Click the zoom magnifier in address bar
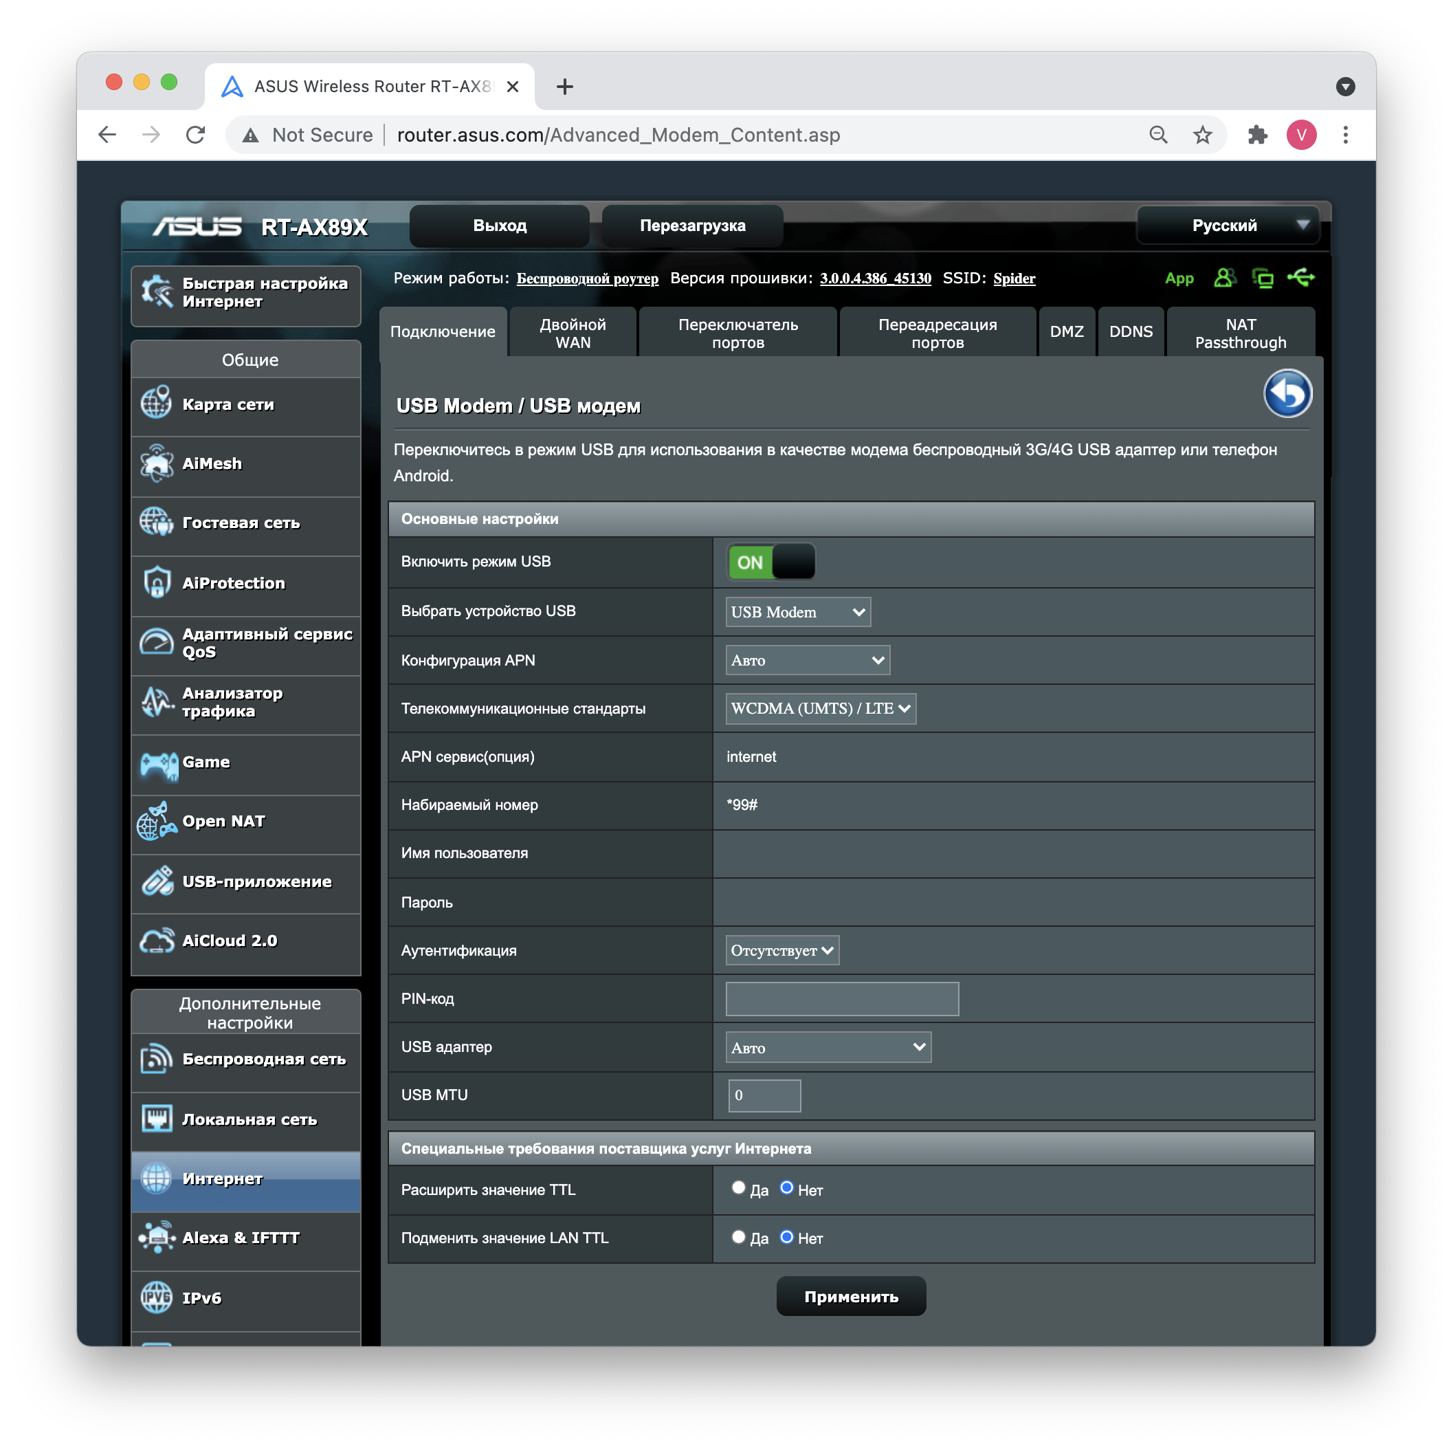 tap(1158, 135)
